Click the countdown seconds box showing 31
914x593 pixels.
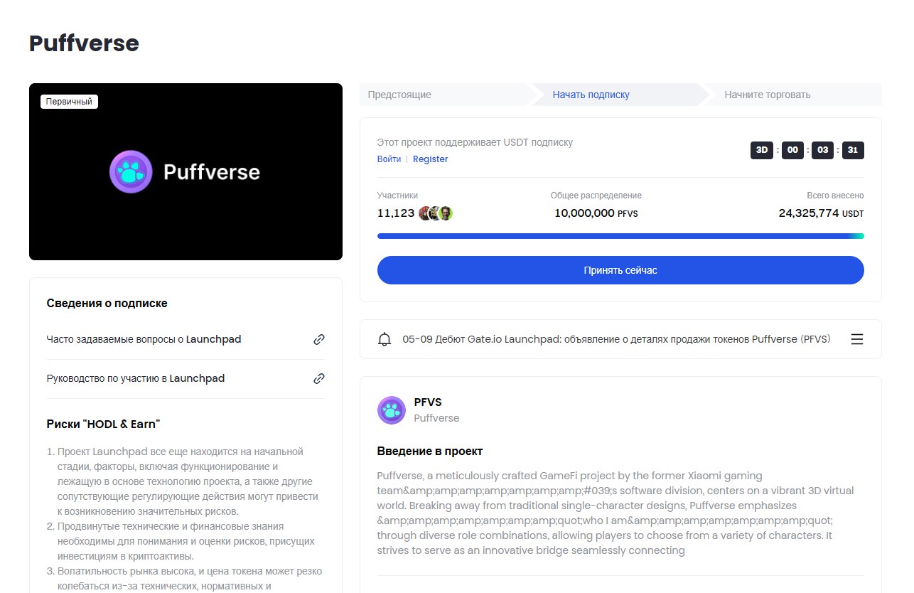pos(853,150)
